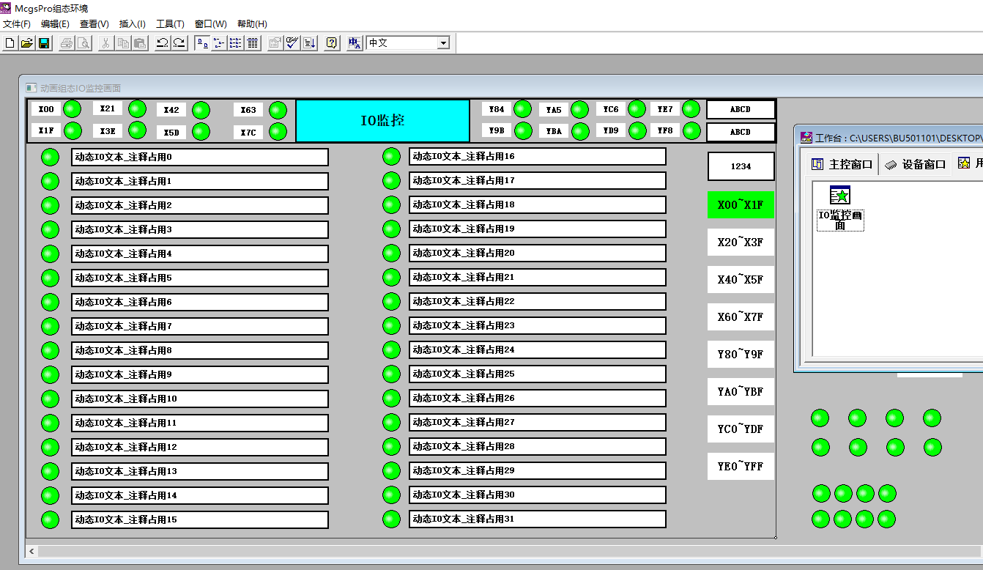Open the IO监控画面 window icon in workbench

click(x=840, y=196)
